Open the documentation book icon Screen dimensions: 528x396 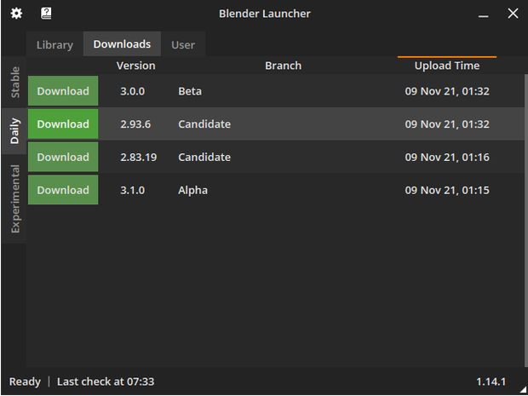pos(46,14)
